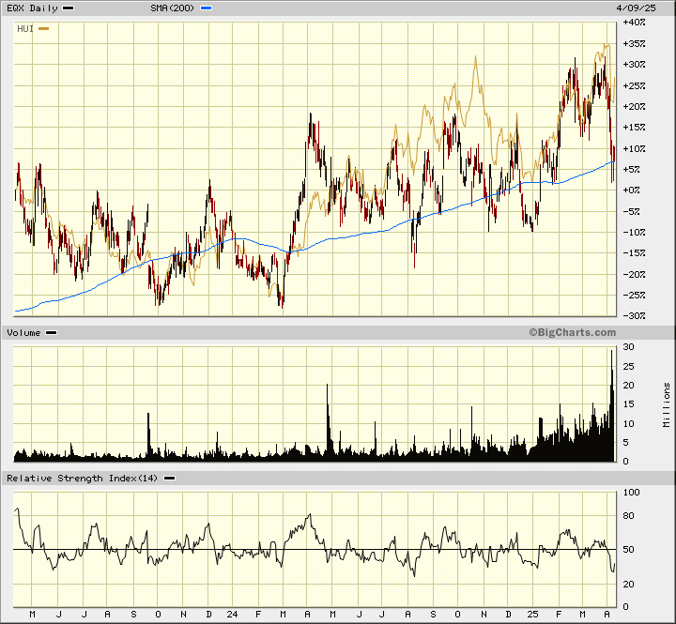Click the 'Volume' panel header
The width and height of the screenshot is (676, 624).
[x=23, y=333]
